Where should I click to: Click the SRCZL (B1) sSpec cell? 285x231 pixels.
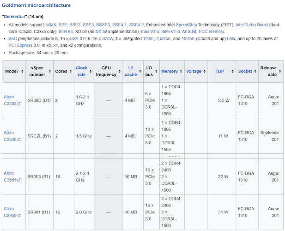coord(39,136)
